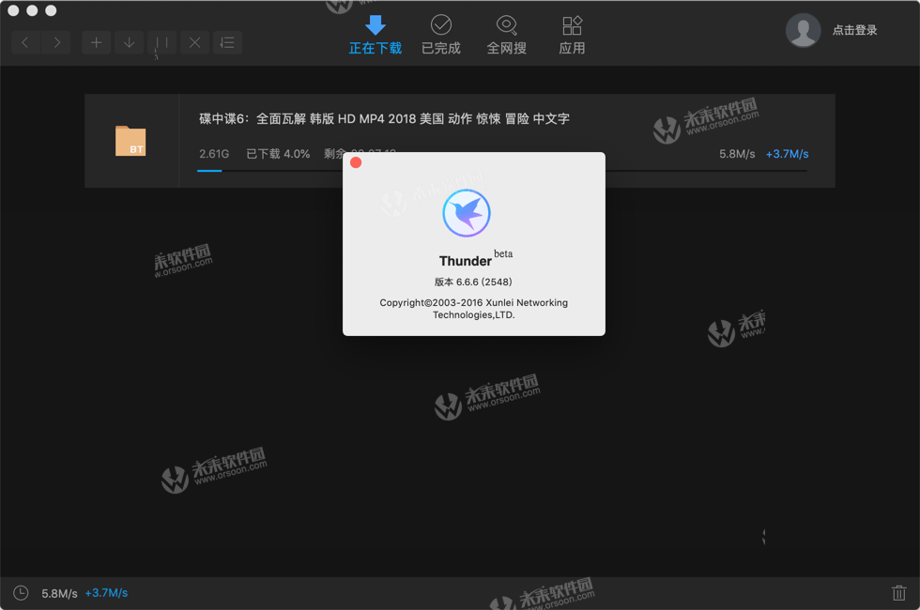920x610 pixels.
Task: Select the BT folder icon of the task
Action: pyautogui.click(x=130, y=141)
